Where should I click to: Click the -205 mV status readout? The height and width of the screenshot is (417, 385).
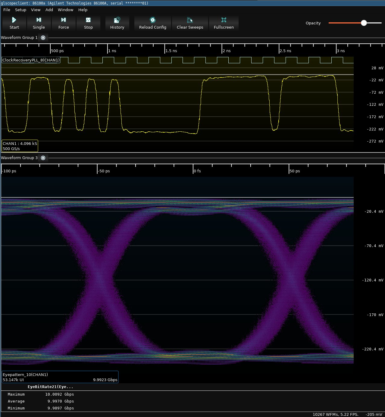374,414
